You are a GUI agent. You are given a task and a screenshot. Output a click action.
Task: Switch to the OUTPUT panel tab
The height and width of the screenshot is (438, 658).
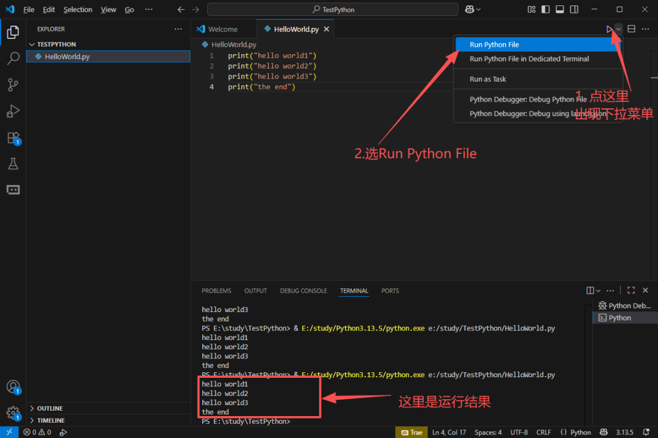(255, 290)
